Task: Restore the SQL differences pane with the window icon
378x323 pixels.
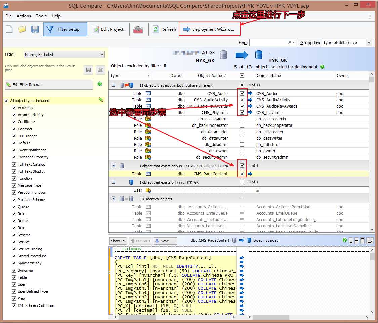Action: point(370,241)
